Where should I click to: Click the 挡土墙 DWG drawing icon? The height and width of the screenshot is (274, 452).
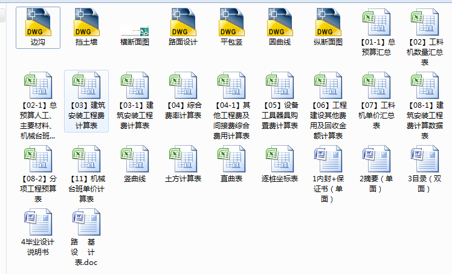[x=86, y=22]
